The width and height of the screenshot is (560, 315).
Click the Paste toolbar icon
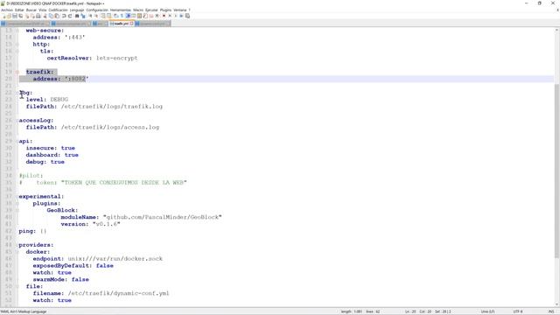pyautogui.click(x=56, y=16)
